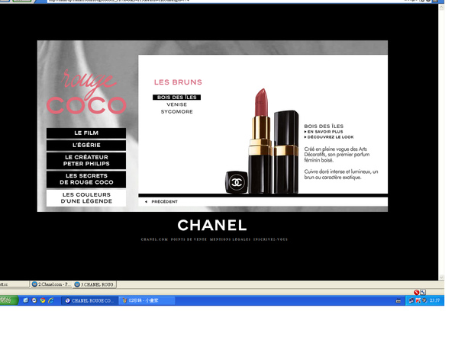Click the EN SAVOIR PLUS link

[x=325, y=132]
